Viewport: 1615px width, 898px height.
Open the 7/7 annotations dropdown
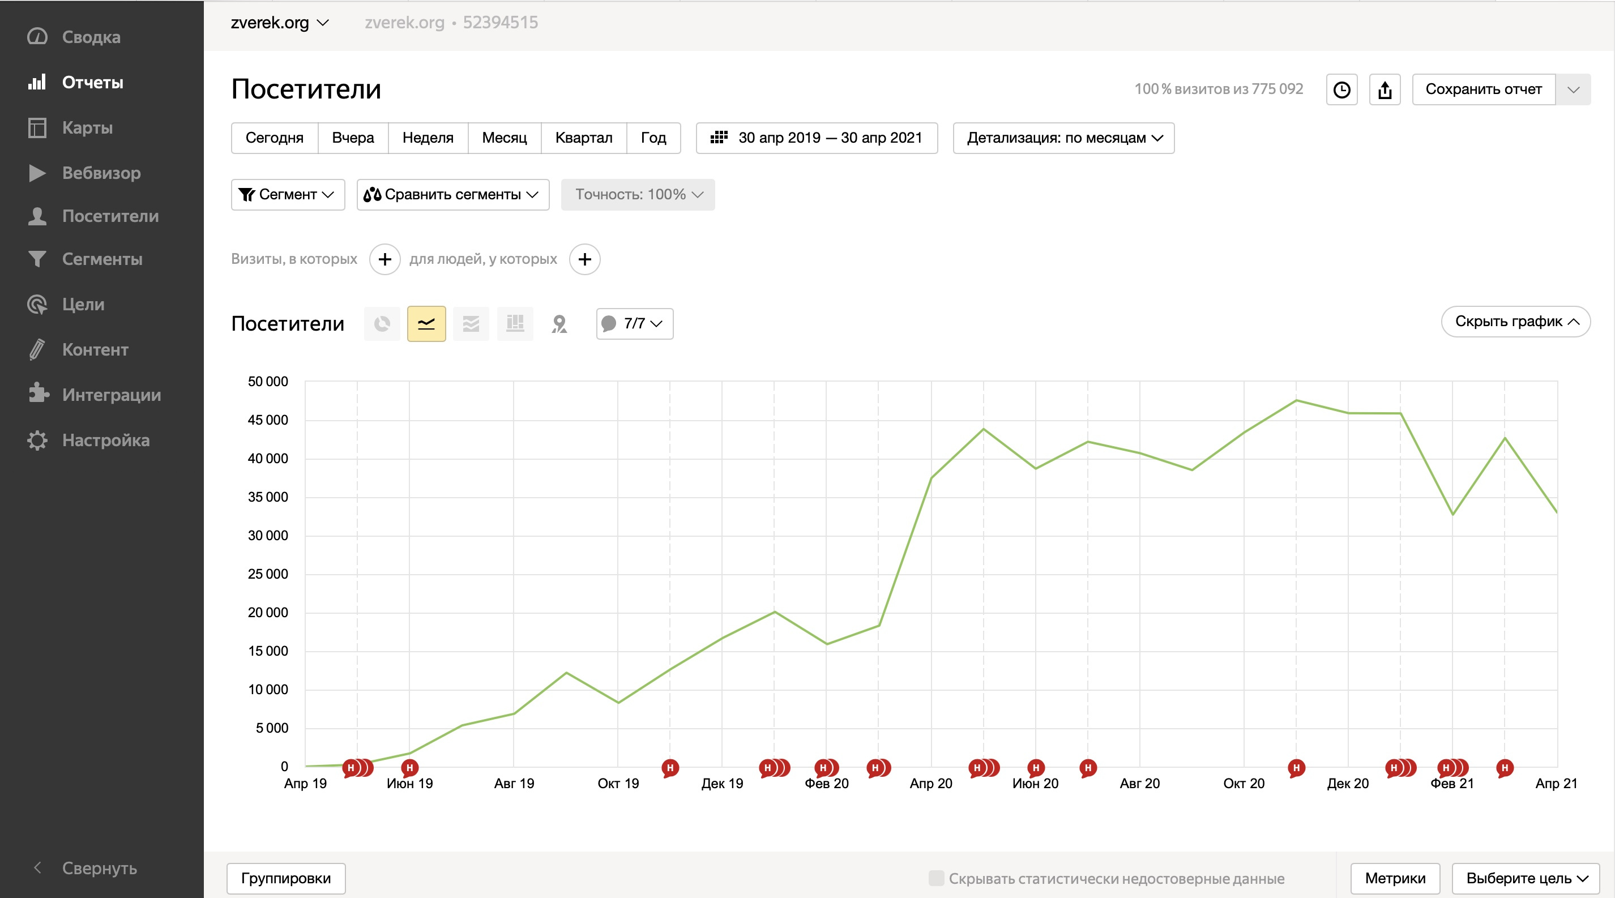click(634, 323)
